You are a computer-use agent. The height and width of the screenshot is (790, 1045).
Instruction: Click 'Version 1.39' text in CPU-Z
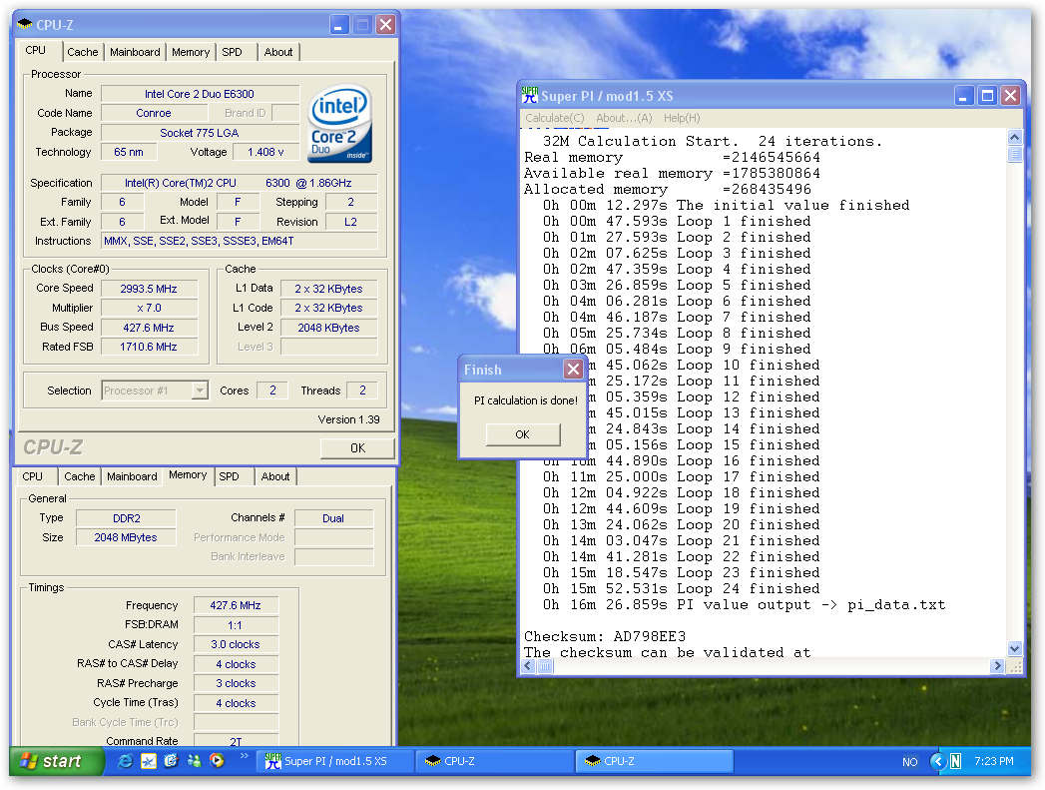click(x=348, y=419)
